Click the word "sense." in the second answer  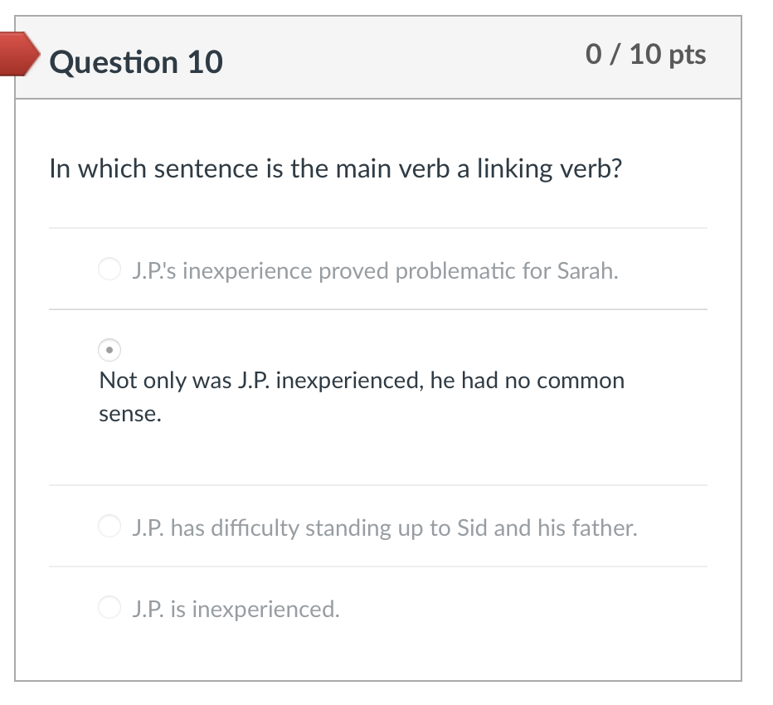coord(129,414)
